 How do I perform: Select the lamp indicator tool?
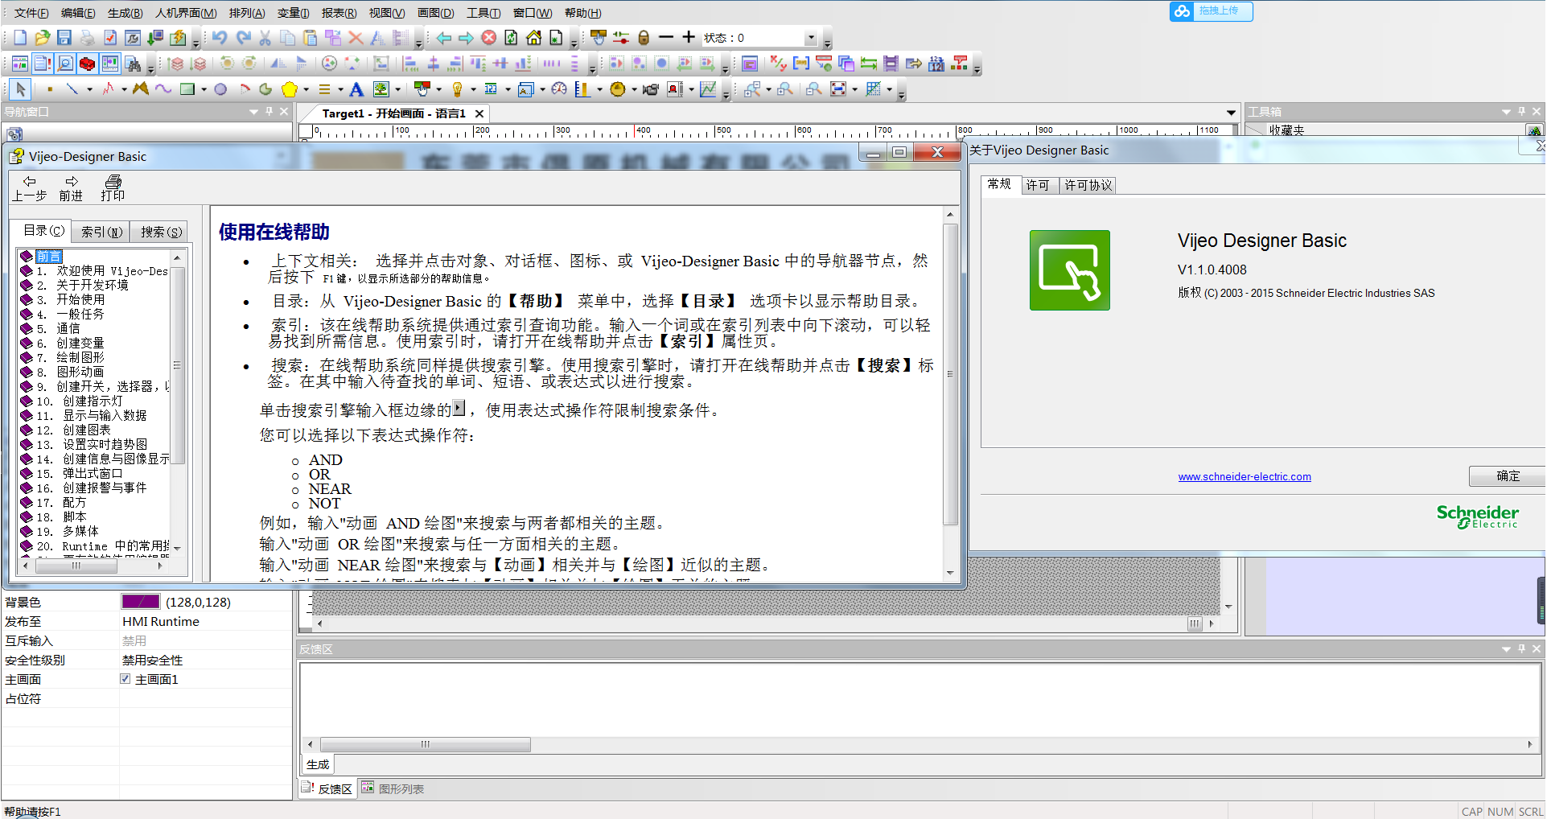click(457, 89)
